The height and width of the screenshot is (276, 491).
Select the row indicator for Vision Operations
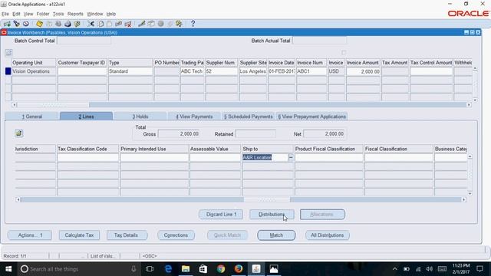click(8, 71)
